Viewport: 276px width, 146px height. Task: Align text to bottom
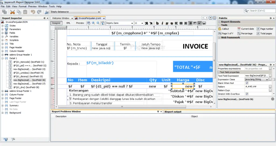204,23
